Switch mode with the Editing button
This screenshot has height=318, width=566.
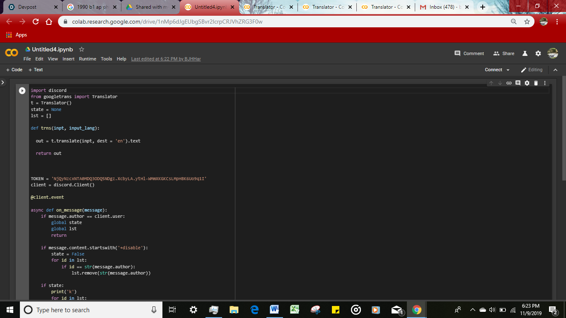pos(532,70)
